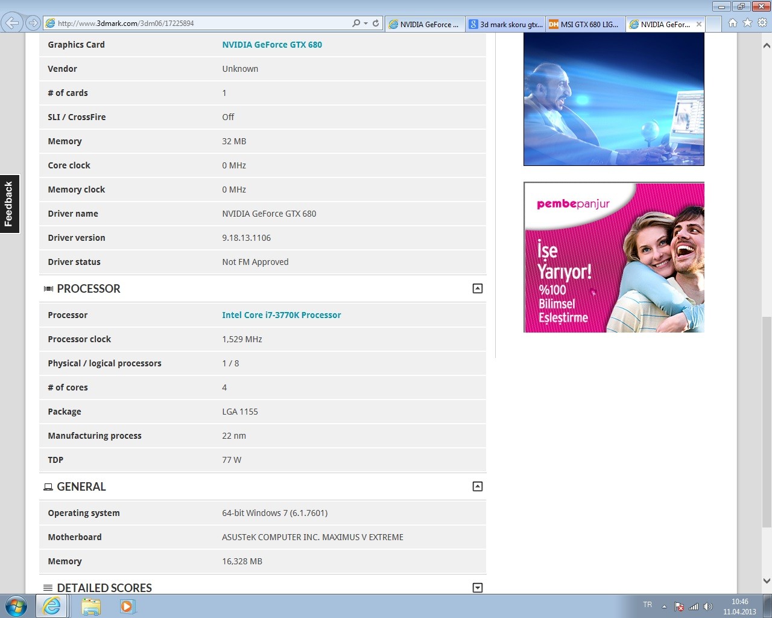
Task: Open the browser Home icon
Action: [732, 23]
